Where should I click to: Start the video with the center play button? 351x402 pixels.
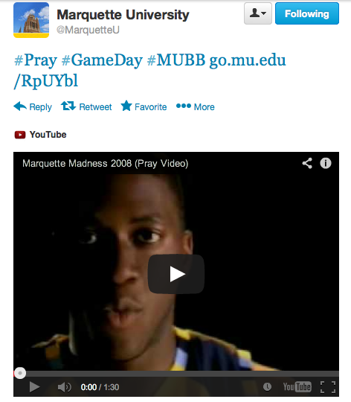(x=176, y=274)
